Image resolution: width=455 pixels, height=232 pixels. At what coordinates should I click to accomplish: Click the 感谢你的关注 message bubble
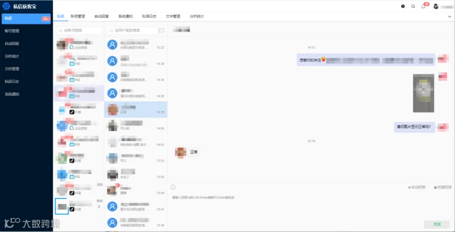point(366,60)
